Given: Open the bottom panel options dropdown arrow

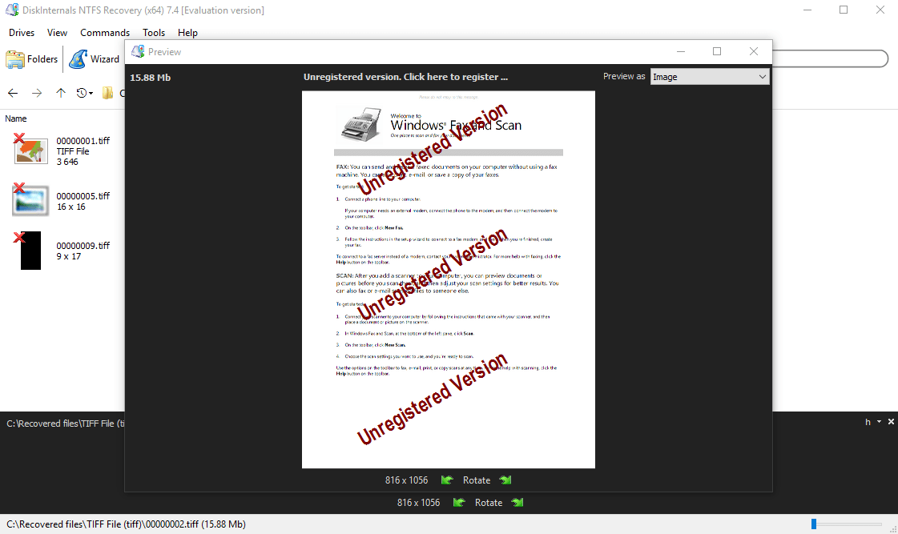Looking at the screenshot, I should point(879,422).
